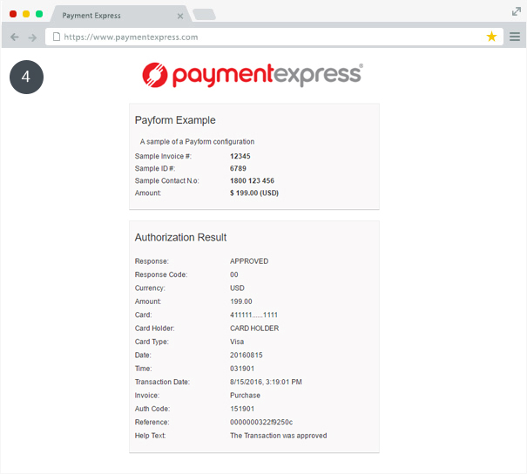Viewport: 527px width, 474px height.
Task: Click 'A sample of a Payform configuration' text
Action: click(197, 142)
